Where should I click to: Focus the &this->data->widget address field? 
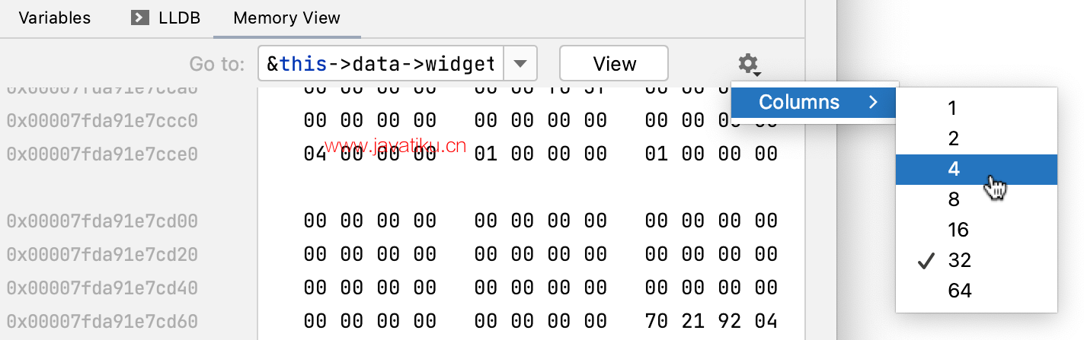[x=381, y=63]
